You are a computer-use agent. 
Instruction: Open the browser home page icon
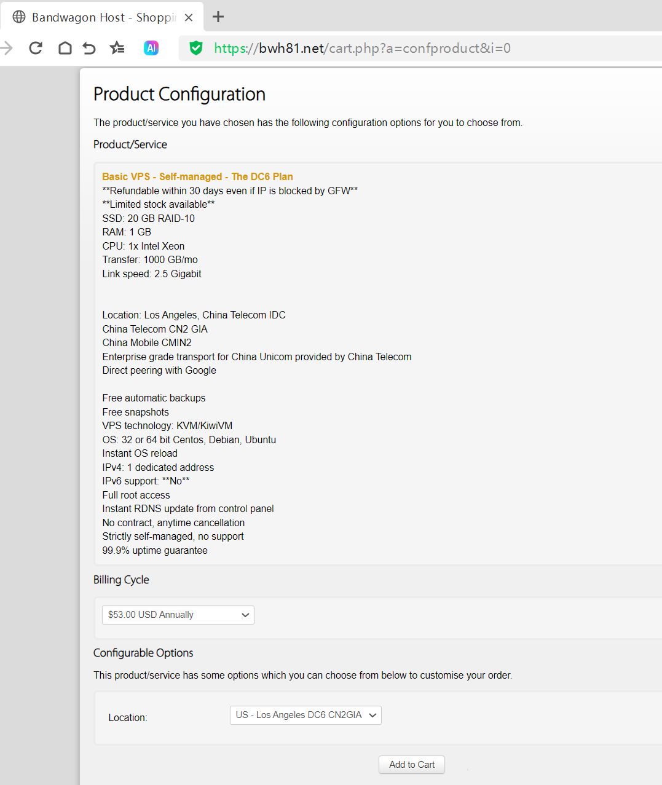pos(65,48)
